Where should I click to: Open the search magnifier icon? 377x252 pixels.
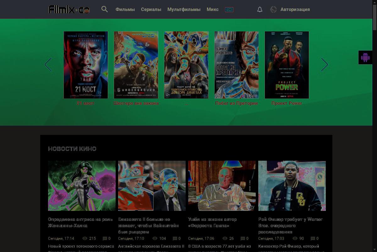point(105,9)
